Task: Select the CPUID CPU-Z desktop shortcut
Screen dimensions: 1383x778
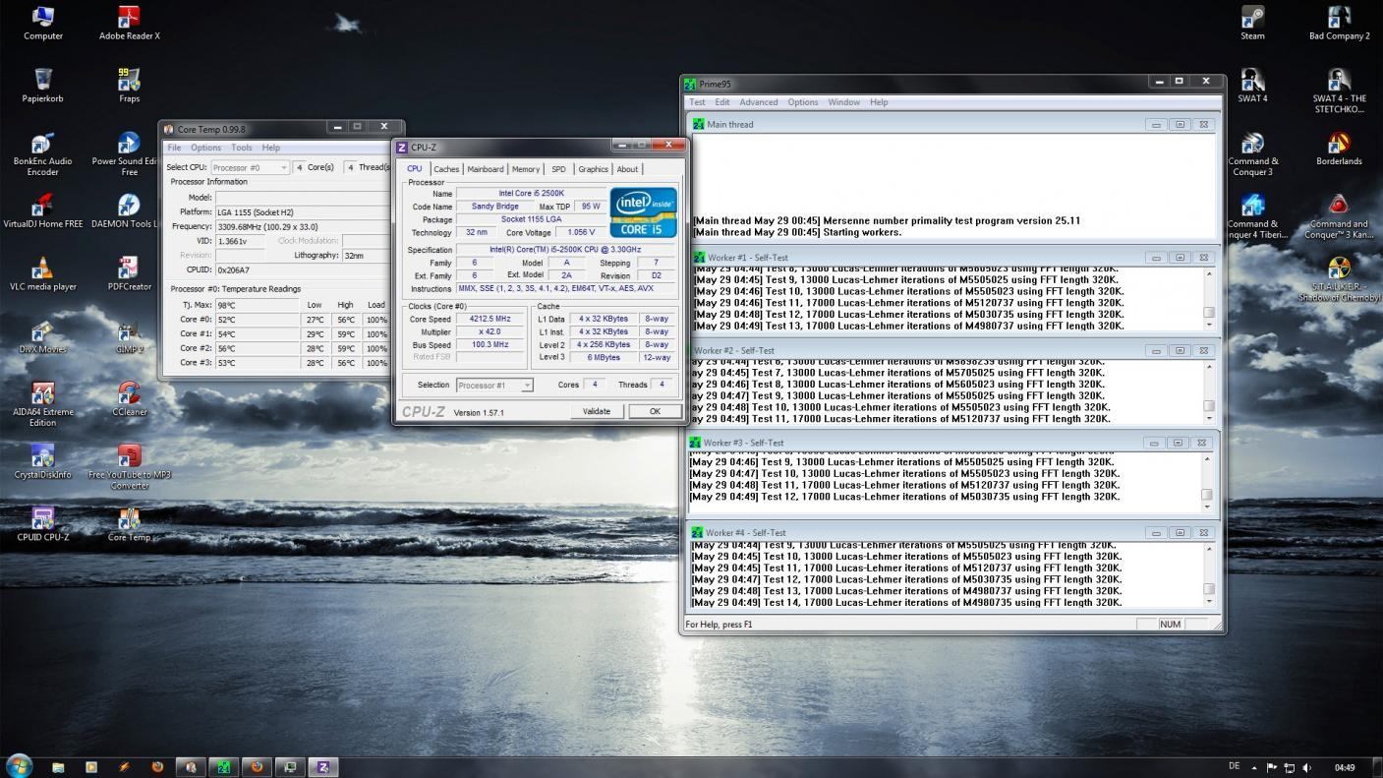Action: tap(42, 524)
